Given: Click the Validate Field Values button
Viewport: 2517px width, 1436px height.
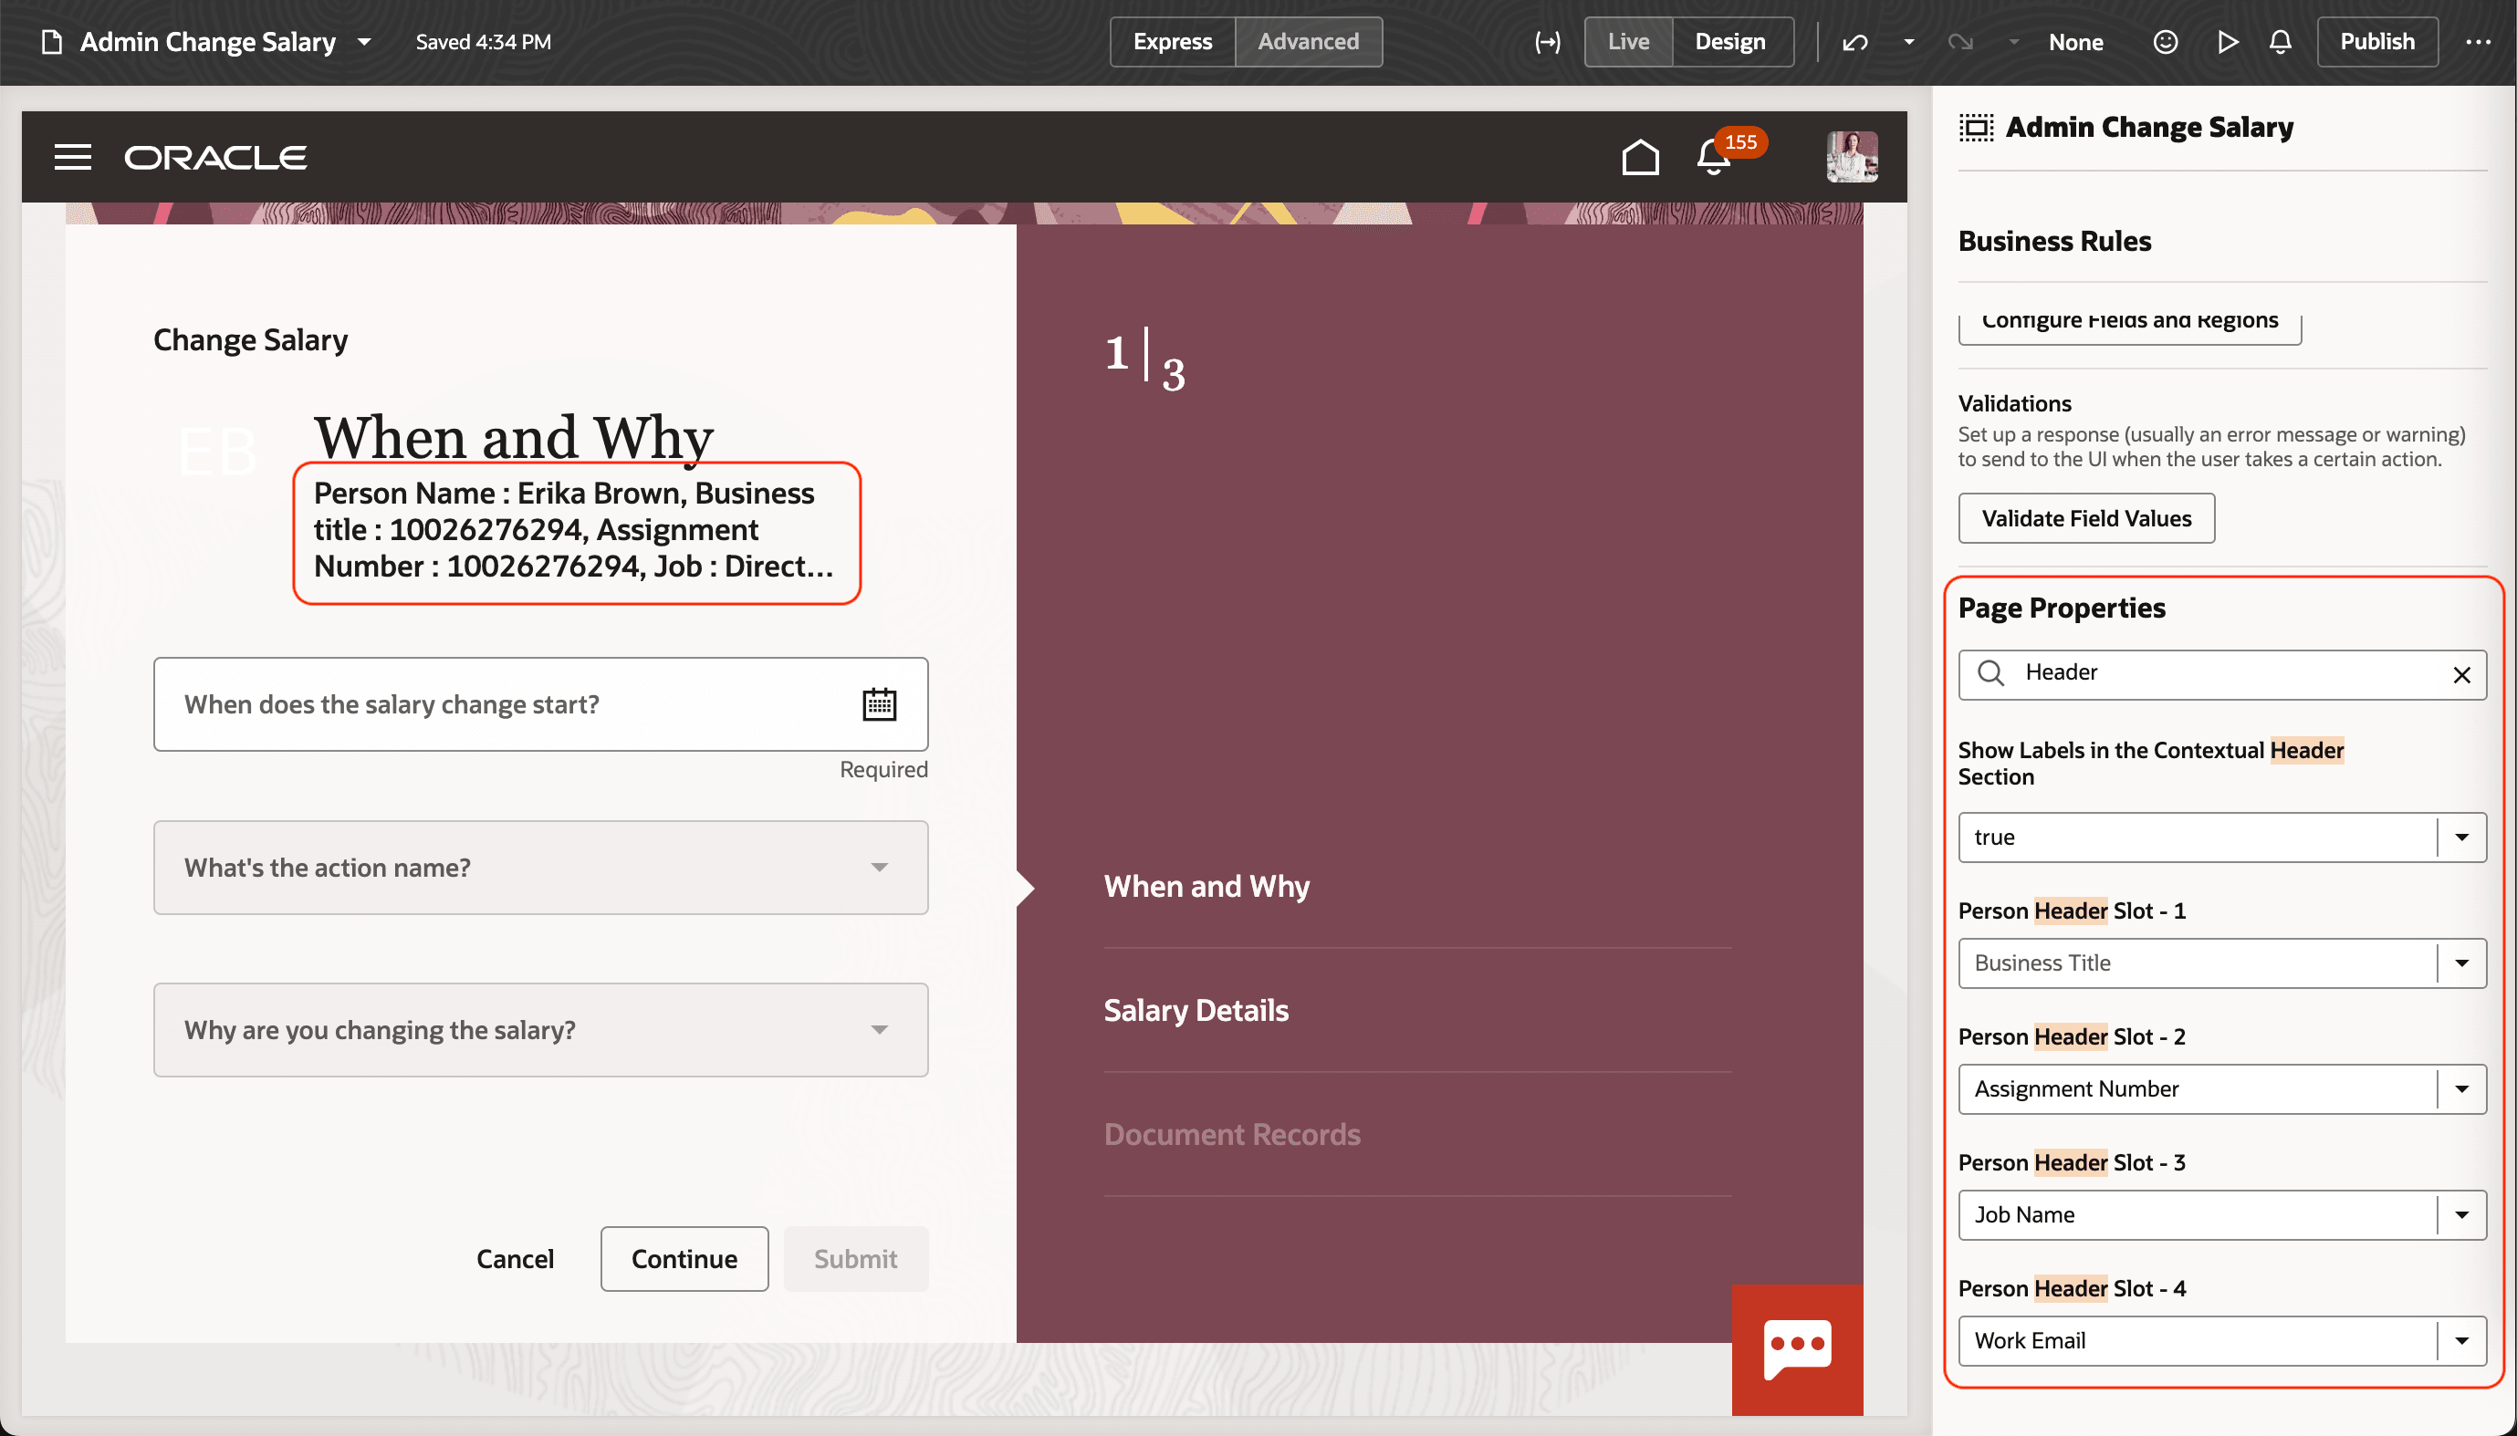Looking at the screenshot, I should click(2085, 518).
